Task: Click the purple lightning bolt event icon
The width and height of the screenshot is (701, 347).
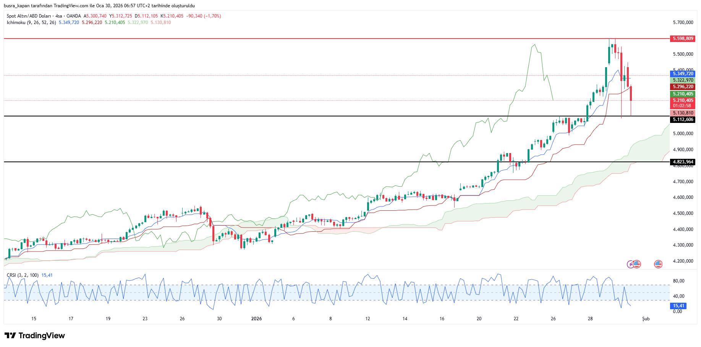Action: (630, 264)
